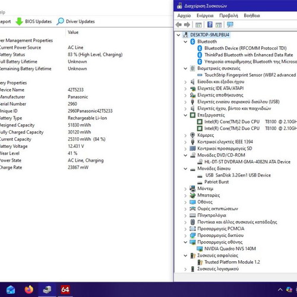The width and height of the screenshot is (297, 297).
Task: Click the Bluetooth category icon
Action: click(192, 42)
